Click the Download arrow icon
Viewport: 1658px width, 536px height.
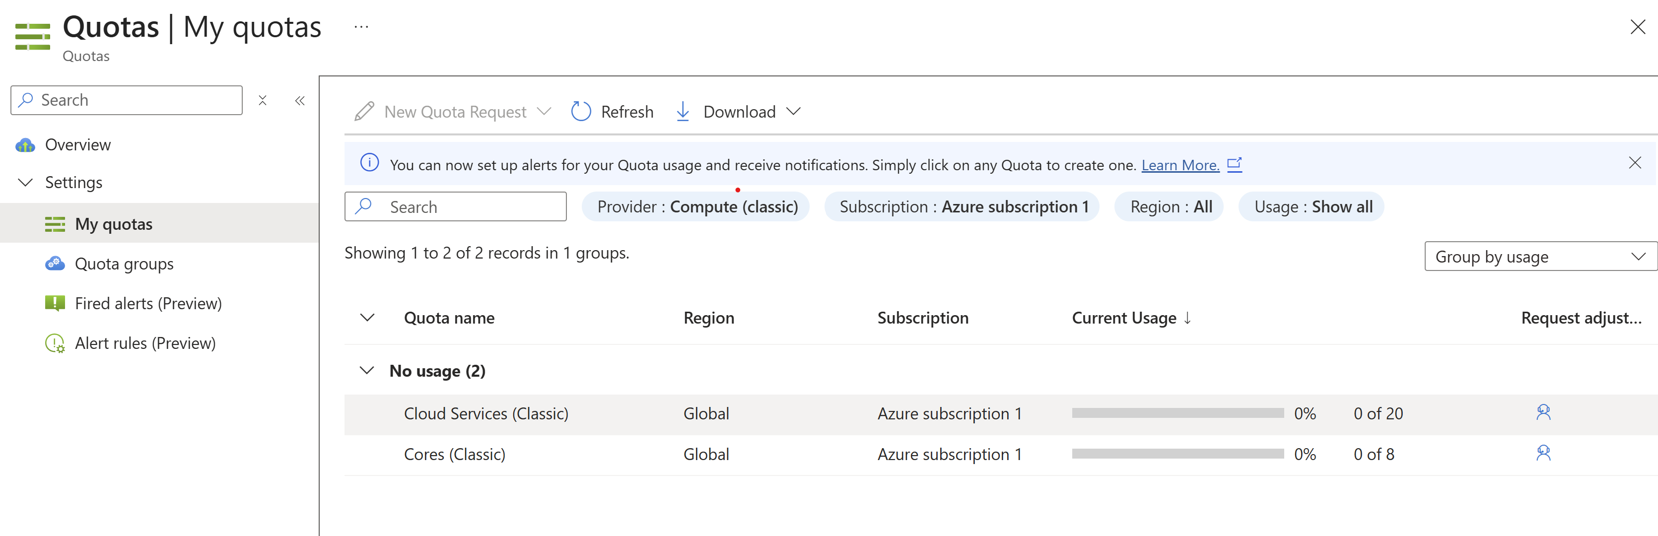[x=682, y=111]
